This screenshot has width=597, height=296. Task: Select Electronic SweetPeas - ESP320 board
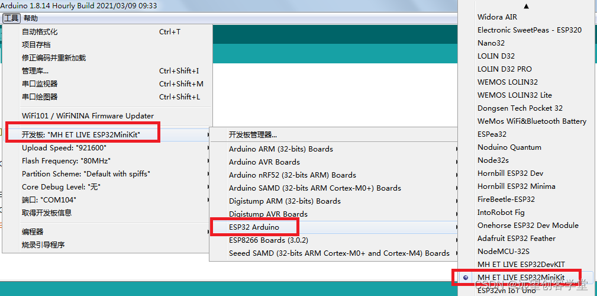(x=527, y=30)
